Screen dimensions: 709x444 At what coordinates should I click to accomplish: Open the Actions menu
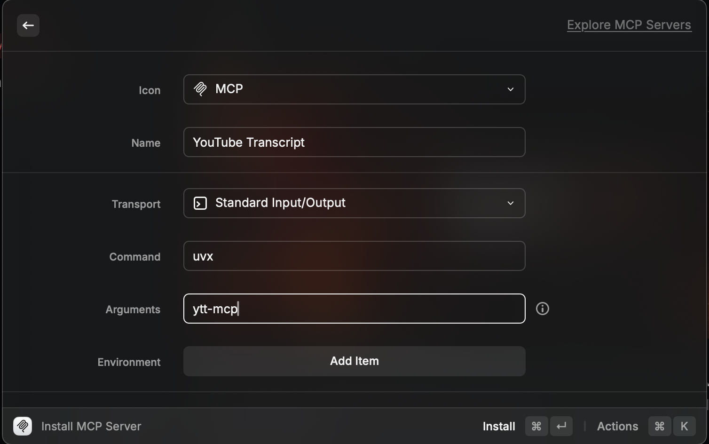point(617,426)
